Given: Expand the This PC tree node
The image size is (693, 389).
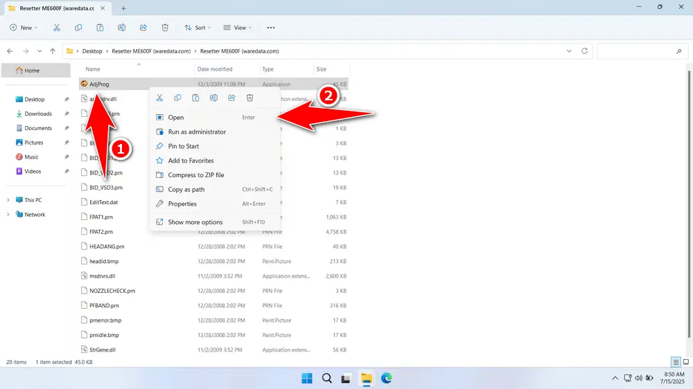Looking at the screenshot, I should 8,200.
